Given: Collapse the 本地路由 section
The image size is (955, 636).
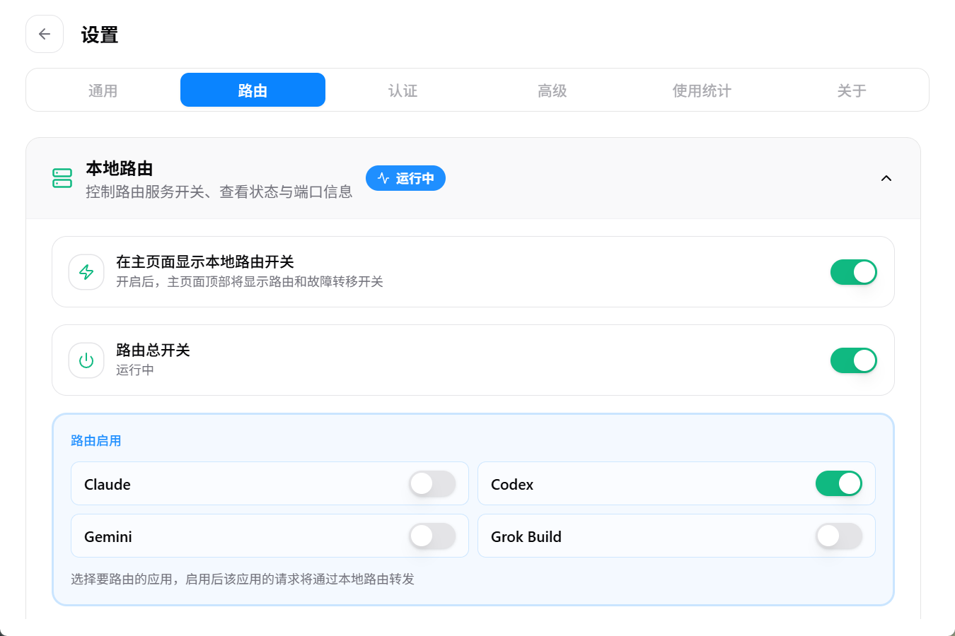Looking at the screenshot, I should (886, 178).
